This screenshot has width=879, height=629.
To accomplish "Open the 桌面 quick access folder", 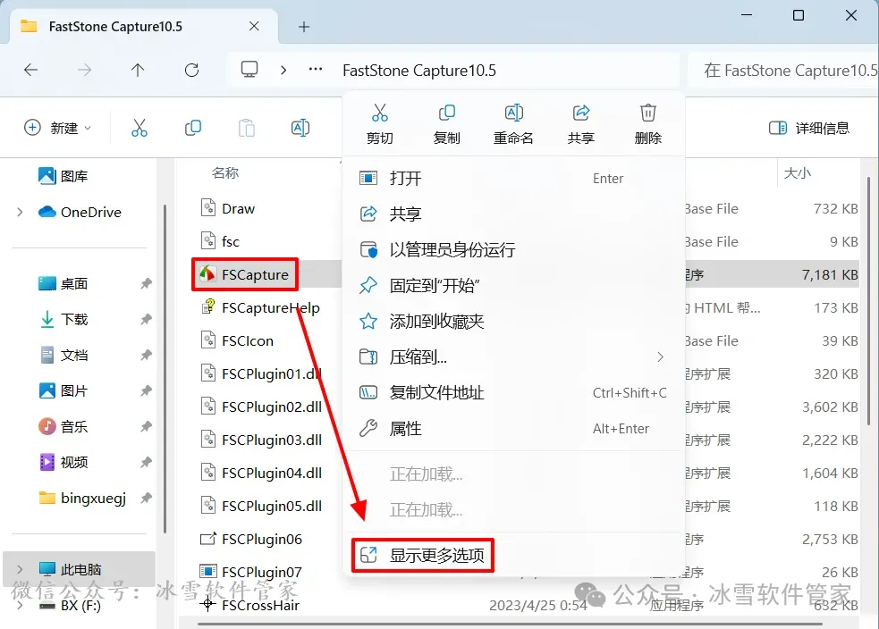I will point(63,283).
